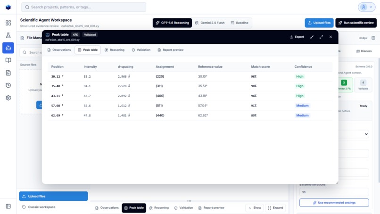Grab the panel drag handle above tabs
This screenshot has width=380, height=214.
189,201
